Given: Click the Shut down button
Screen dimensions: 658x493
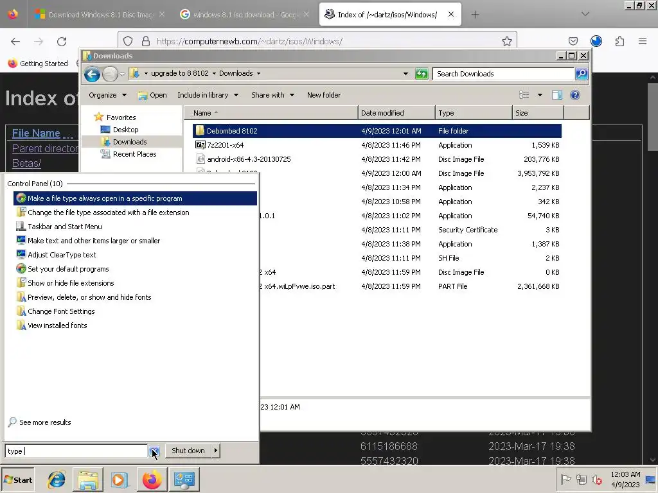Looking at the screenshot, I should click(x=188, y=451).
